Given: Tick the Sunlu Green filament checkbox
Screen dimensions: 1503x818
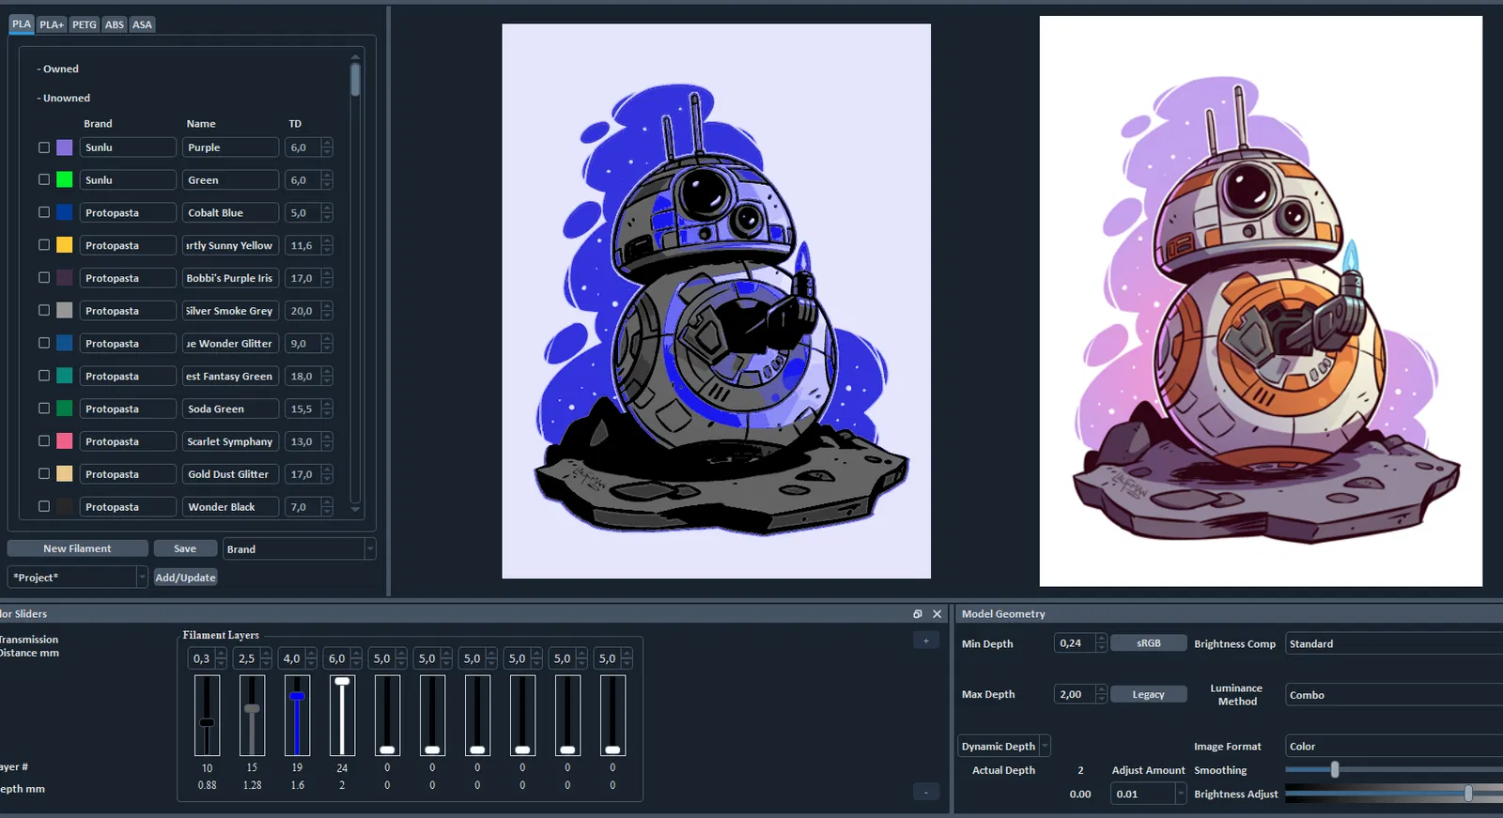Looking at the screenshot, I should (x=44, y=179).
